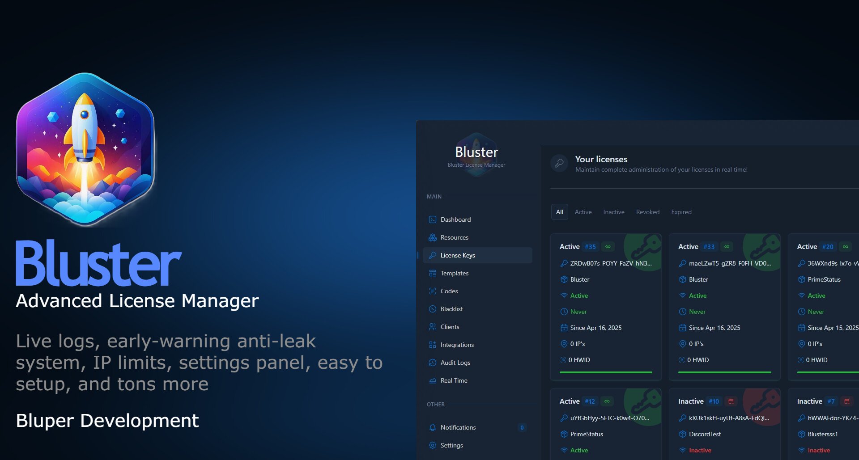The image size is (859, 460).
Task: Switch to the Revoked filter tab
Action: pos(647,212)
